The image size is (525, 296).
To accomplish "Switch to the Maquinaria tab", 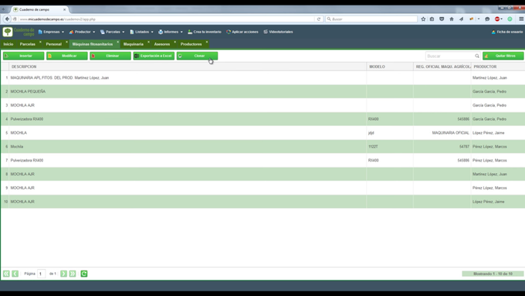I will [134, 44].
